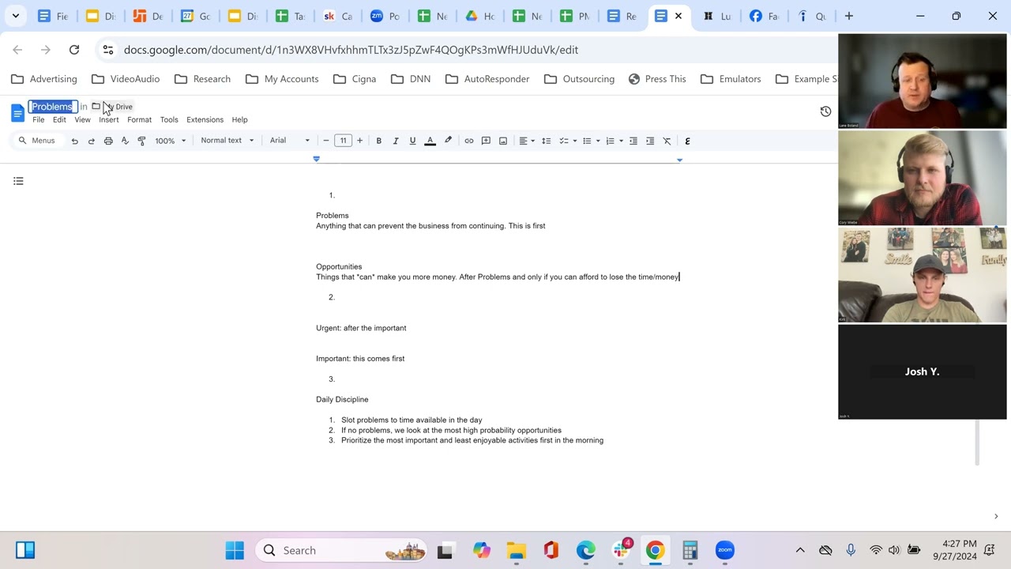
Task: Open the Normal text paragraph style dropdown
Action: coord(227,141)
